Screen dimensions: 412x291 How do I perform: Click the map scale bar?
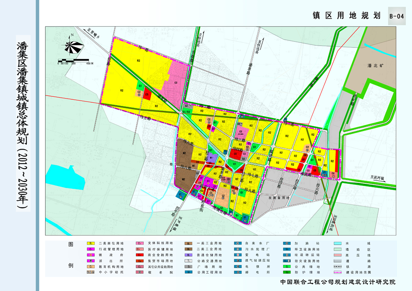click(75, 61)
